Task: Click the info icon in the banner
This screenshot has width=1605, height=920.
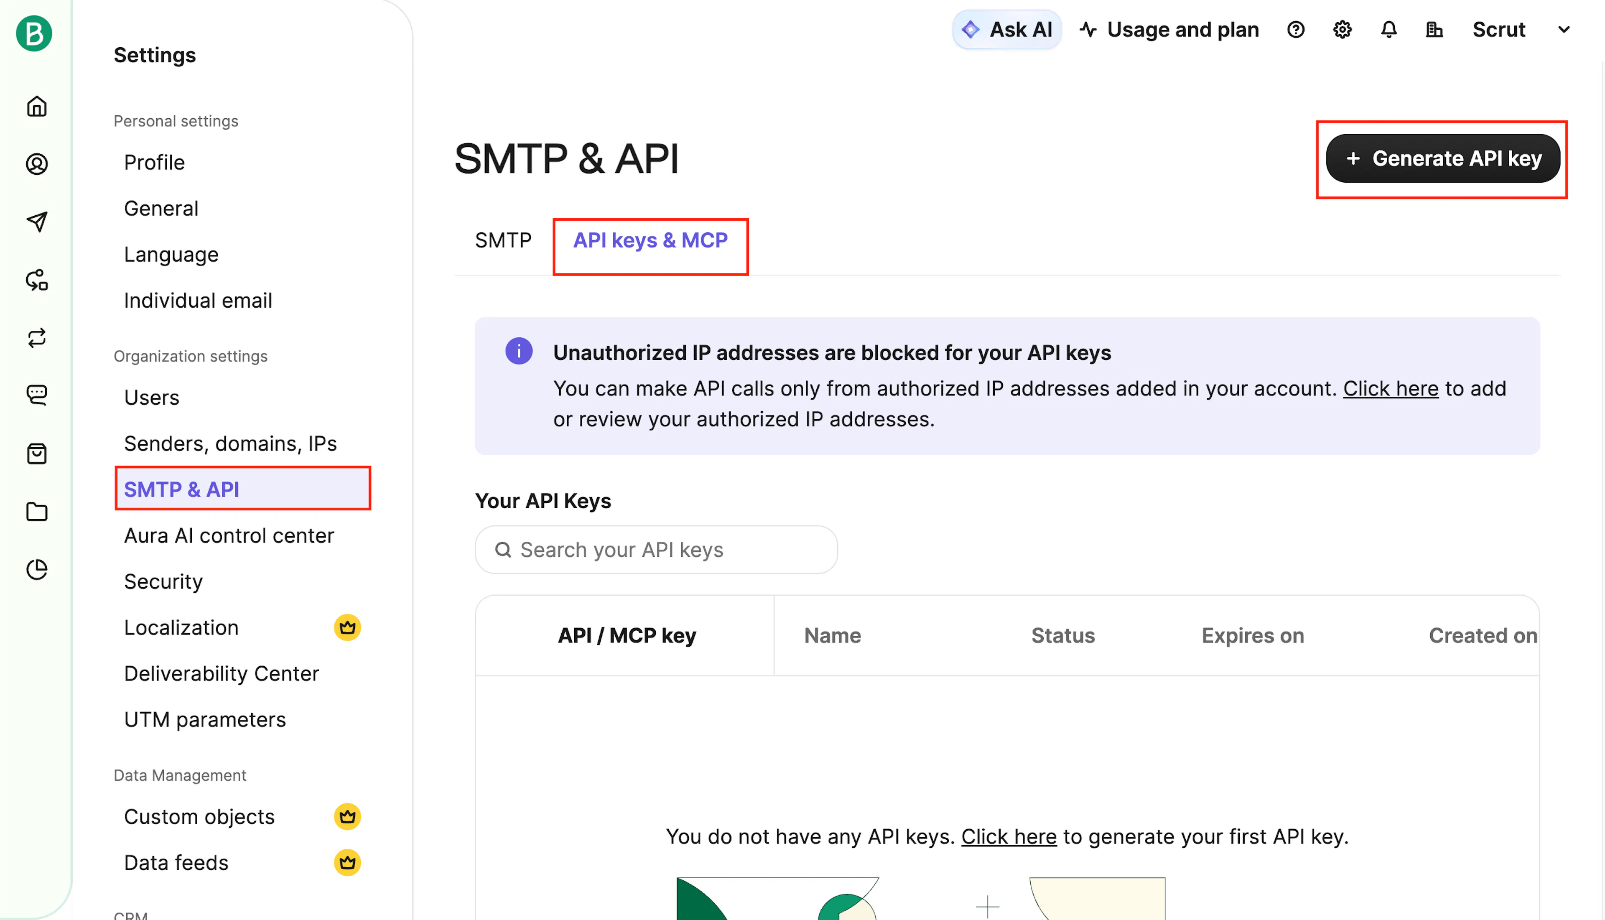Action: click(519, 351)
